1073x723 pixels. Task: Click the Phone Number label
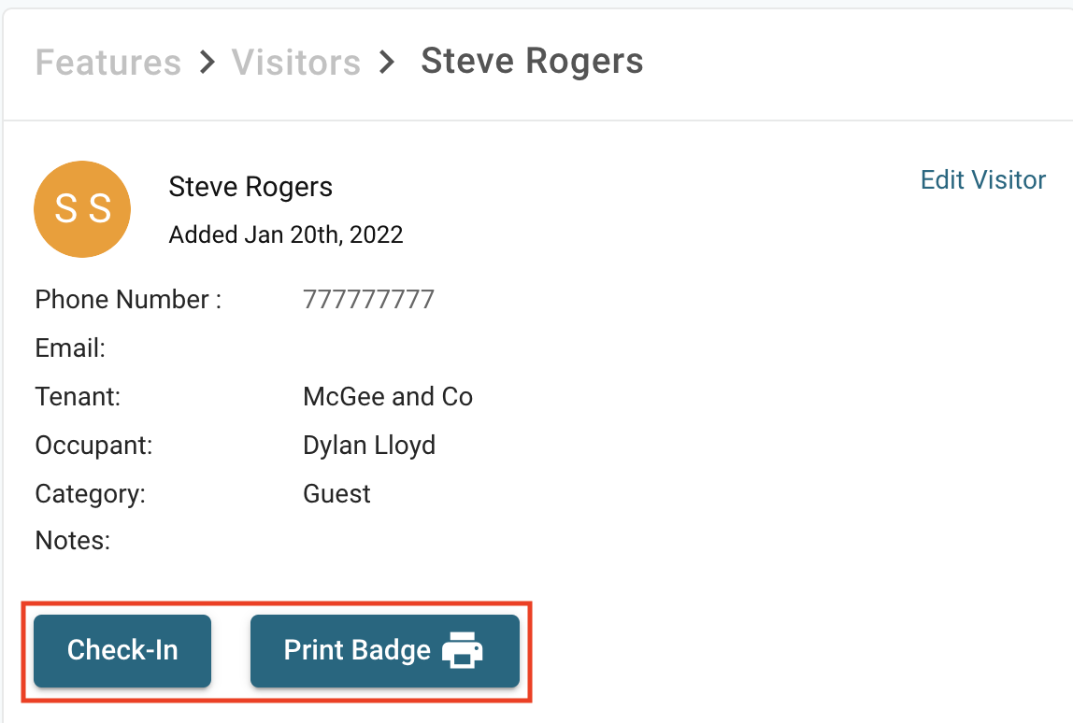point(128,300)
